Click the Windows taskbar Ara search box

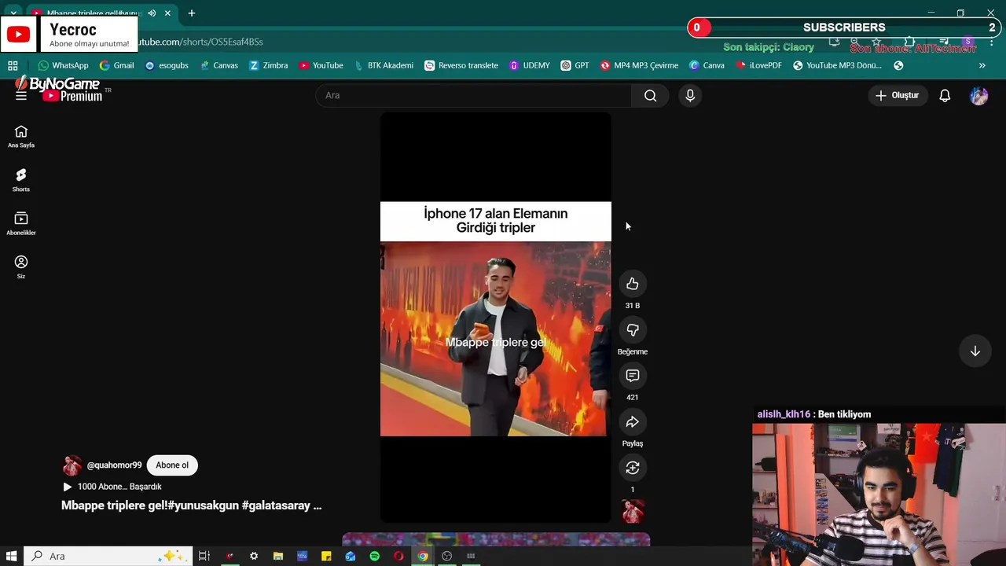point(108,556)
